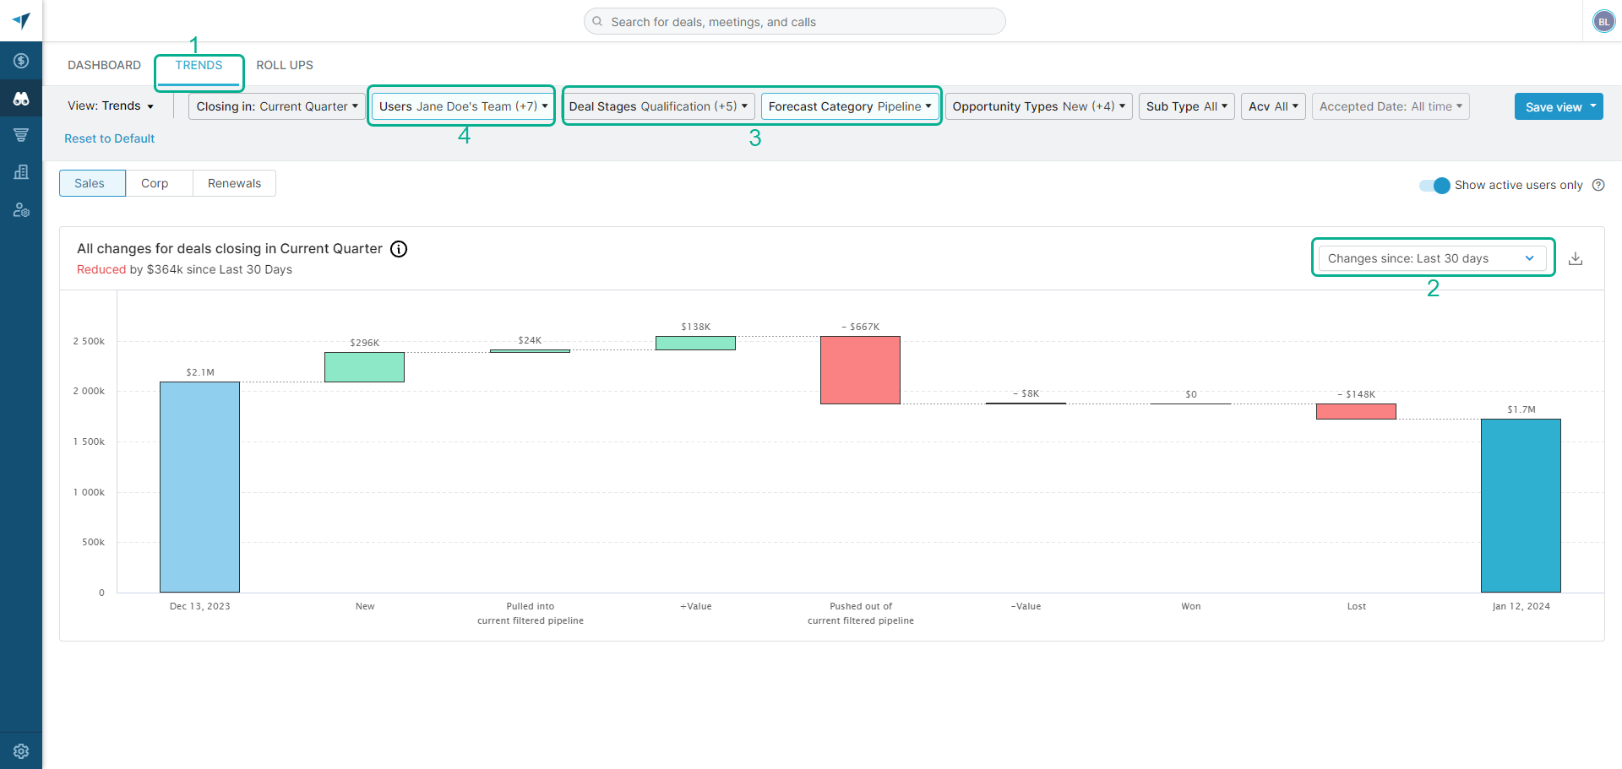Click the help icon next to active users
Viewport: 1622px width, 769px height.
pos(1598,185)
